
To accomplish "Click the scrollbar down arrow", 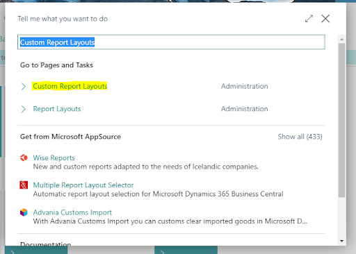I will tap(341, 241).
